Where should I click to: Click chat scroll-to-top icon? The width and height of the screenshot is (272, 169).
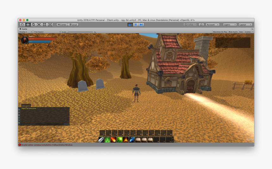tap(19, 115)
